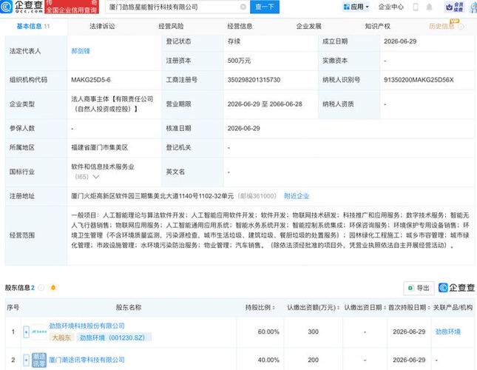Expand shareholder row 1 with plus icon
Screen dimensions: 477x370
(x=26, y=332)
